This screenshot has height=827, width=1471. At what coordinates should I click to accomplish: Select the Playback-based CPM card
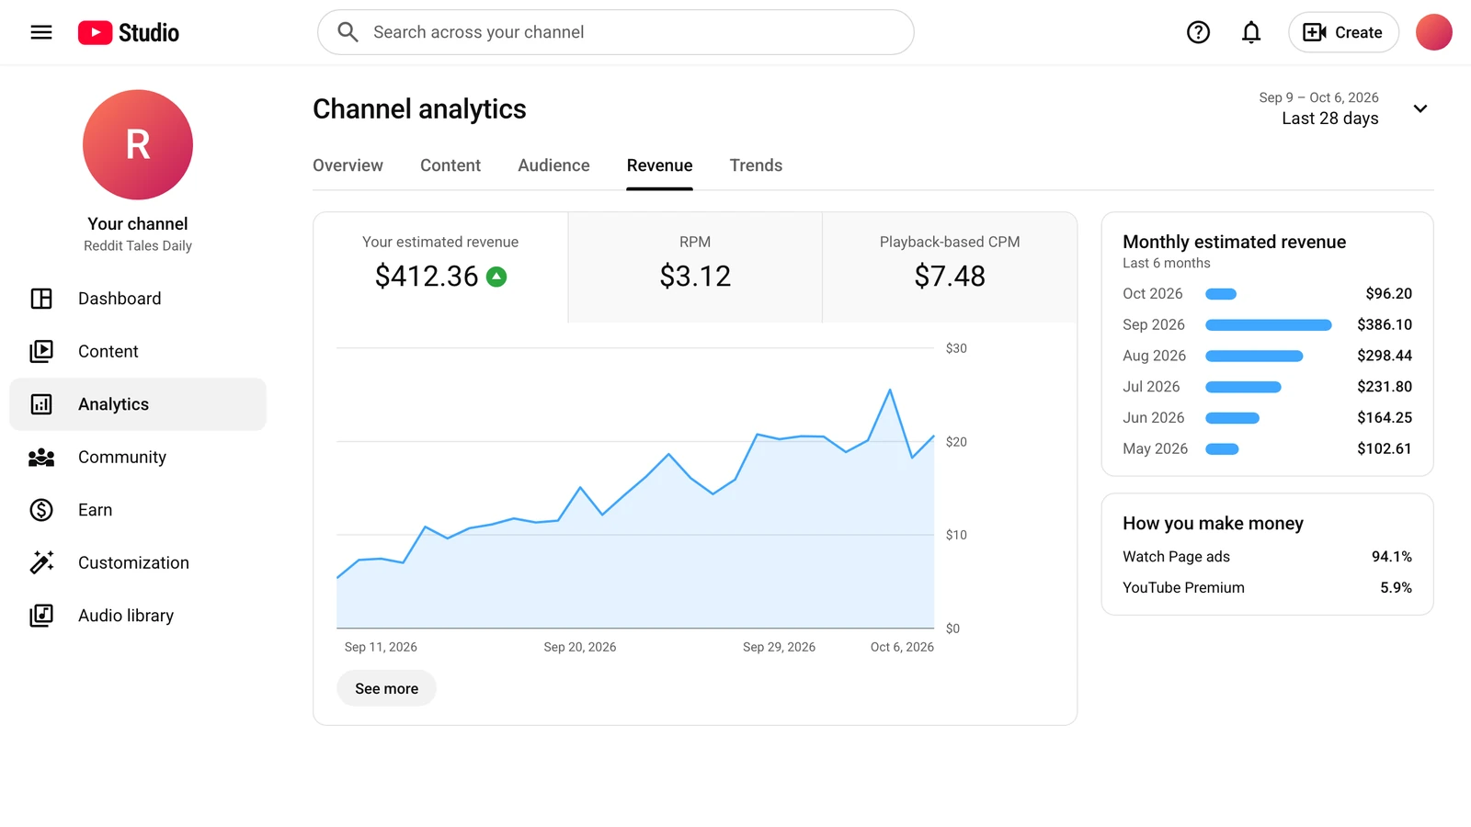coord(950,267)
